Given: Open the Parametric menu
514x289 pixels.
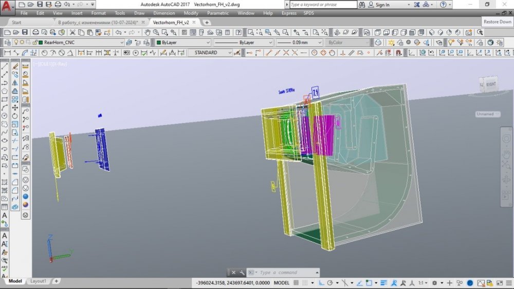Looking at the screenshot, I should pyautogui.click(x=217, y=13).
